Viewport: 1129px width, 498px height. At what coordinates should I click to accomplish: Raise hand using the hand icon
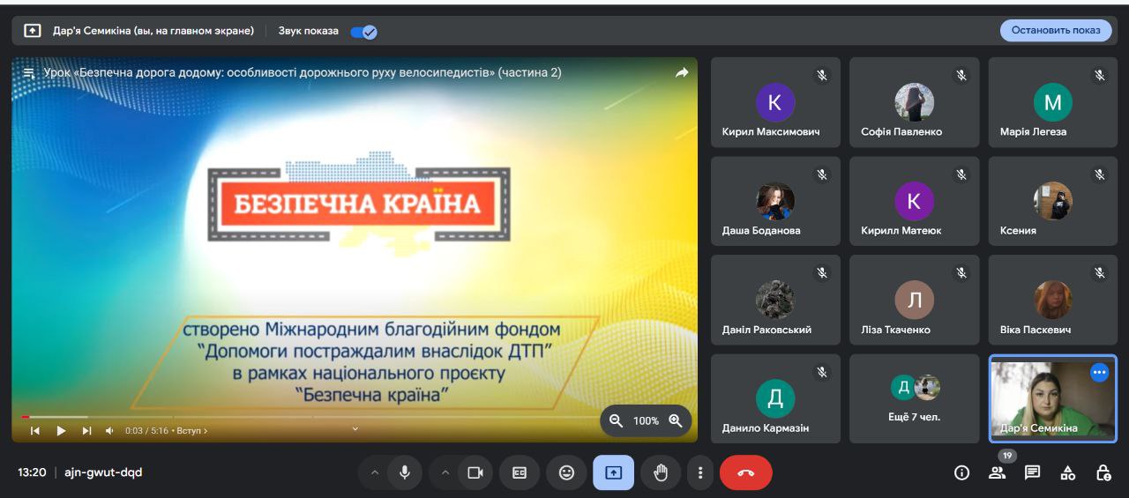[661, 473]
